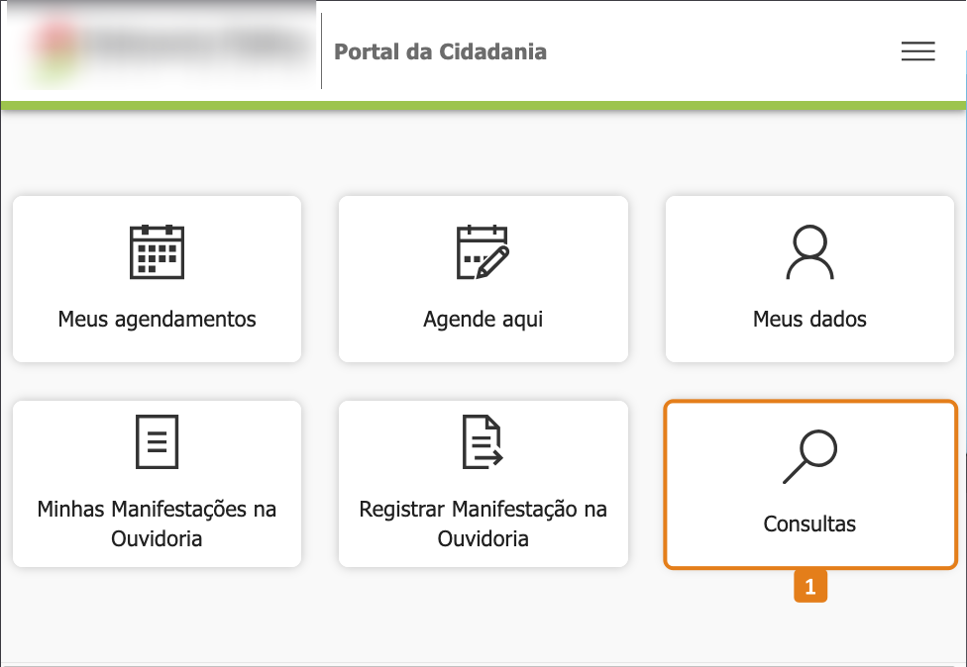Open the Meus agendamentos text label

[157, 319]
